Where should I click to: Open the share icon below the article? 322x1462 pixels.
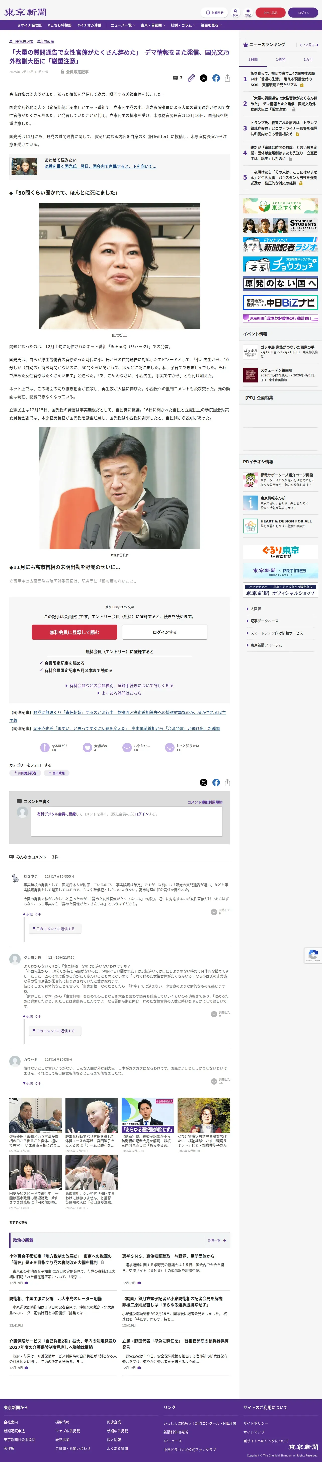point(227,782)
